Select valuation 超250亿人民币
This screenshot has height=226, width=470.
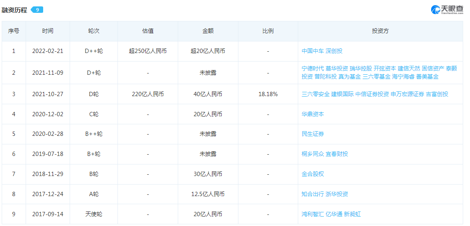point(148,51)
